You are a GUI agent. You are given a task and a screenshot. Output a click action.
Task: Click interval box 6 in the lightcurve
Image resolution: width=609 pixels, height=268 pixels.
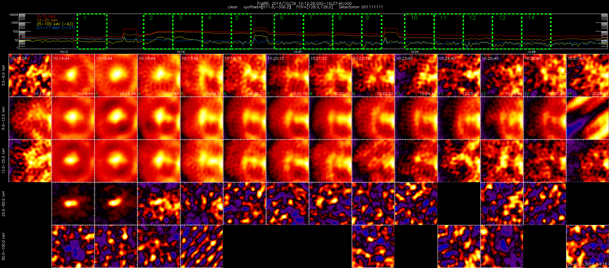point(289,31)
